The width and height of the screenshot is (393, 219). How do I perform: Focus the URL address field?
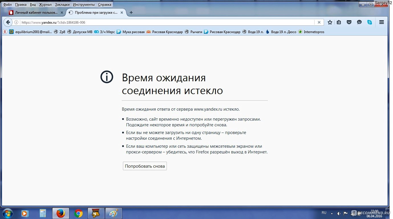click(167, 22)
